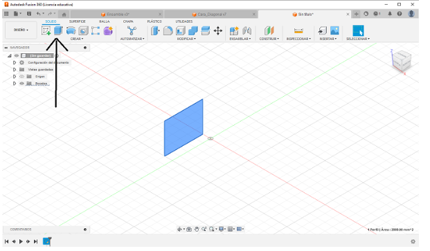Viewport: 430px width, 251px height.
Task: Toggle visibility eye of Bocetos folder
Action: pos(22,83)
